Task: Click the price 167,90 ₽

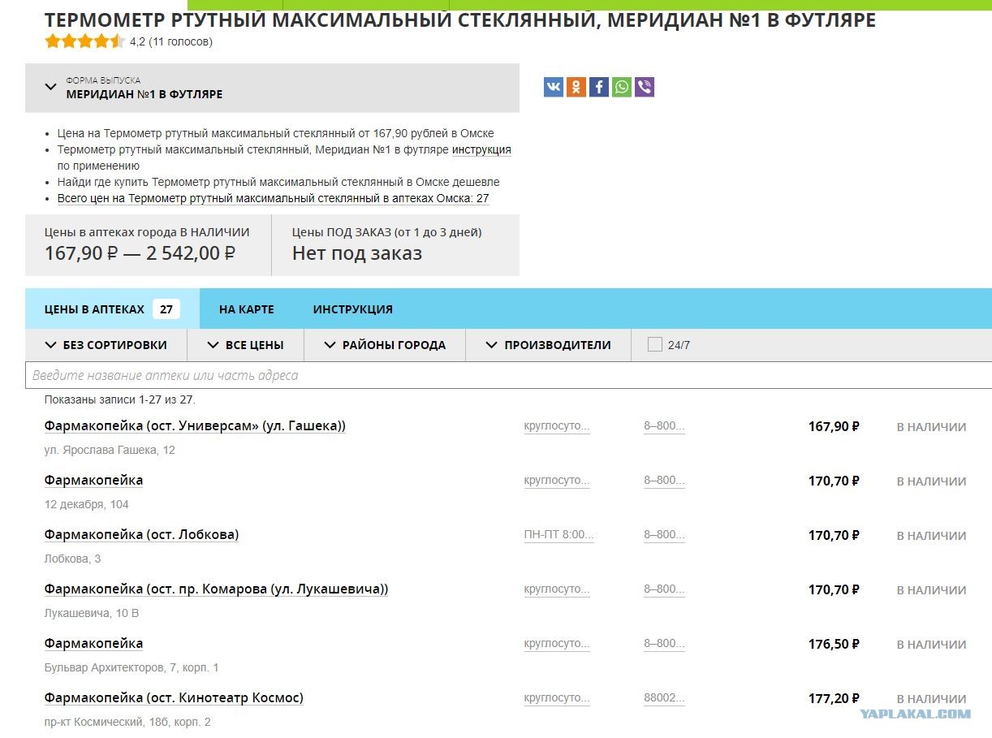Action: point(834,427)
